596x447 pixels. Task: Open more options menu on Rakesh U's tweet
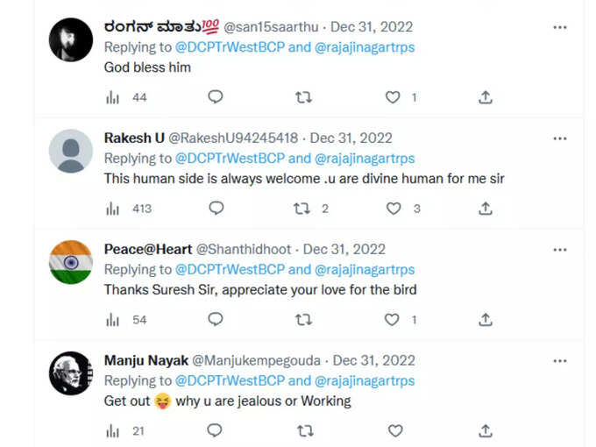coord(560,138)
